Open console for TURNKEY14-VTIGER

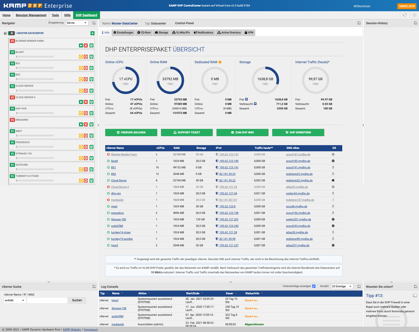91,181
